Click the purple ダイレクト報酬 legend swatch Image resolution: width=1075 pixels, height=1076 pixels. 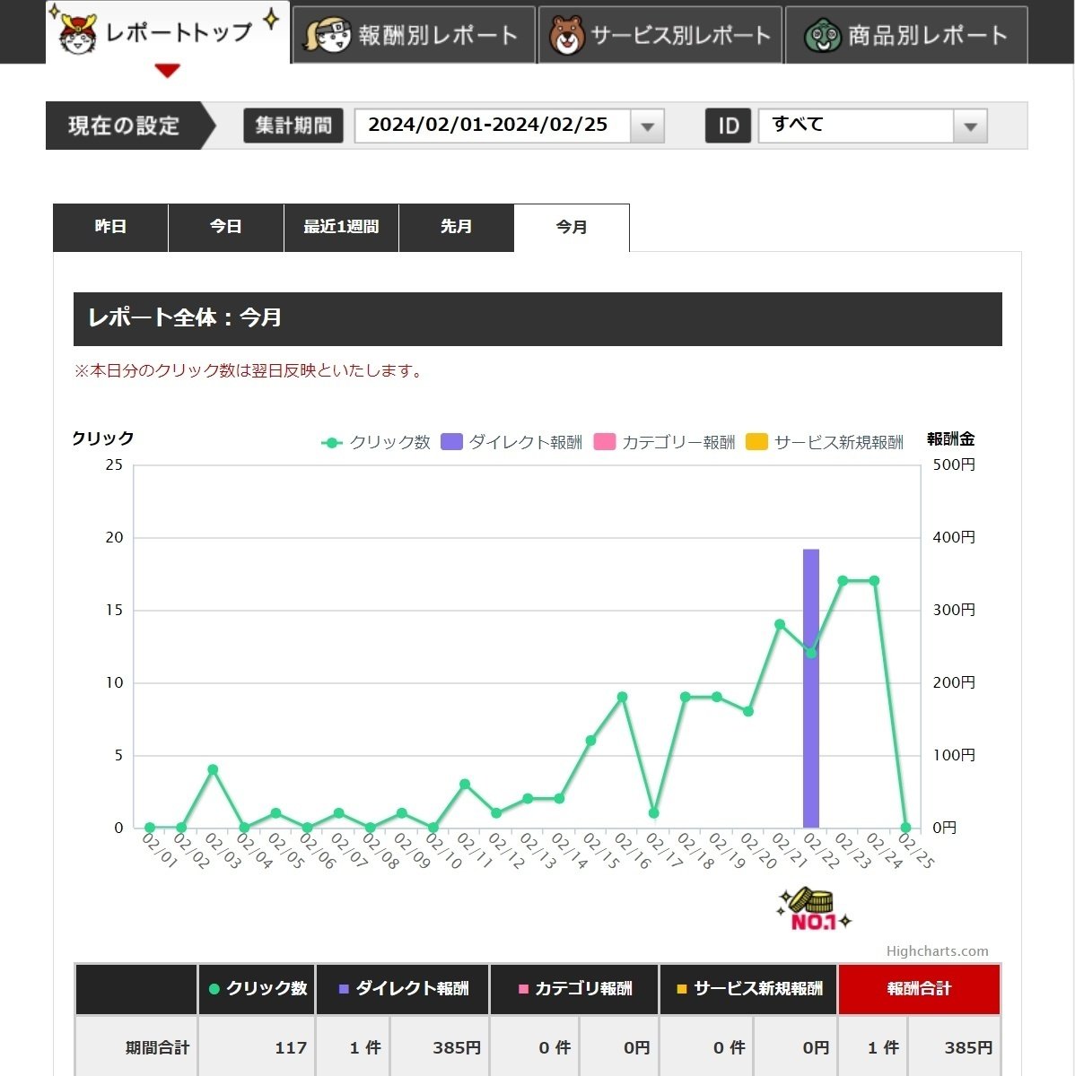coord(451,442)
